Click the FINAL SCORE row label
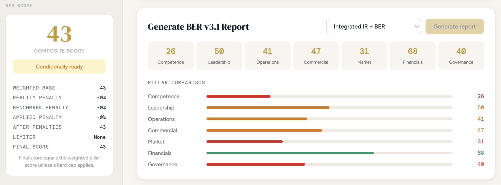Image resolution: width=501 pixels, height=185 pixels. click(31, 147)
